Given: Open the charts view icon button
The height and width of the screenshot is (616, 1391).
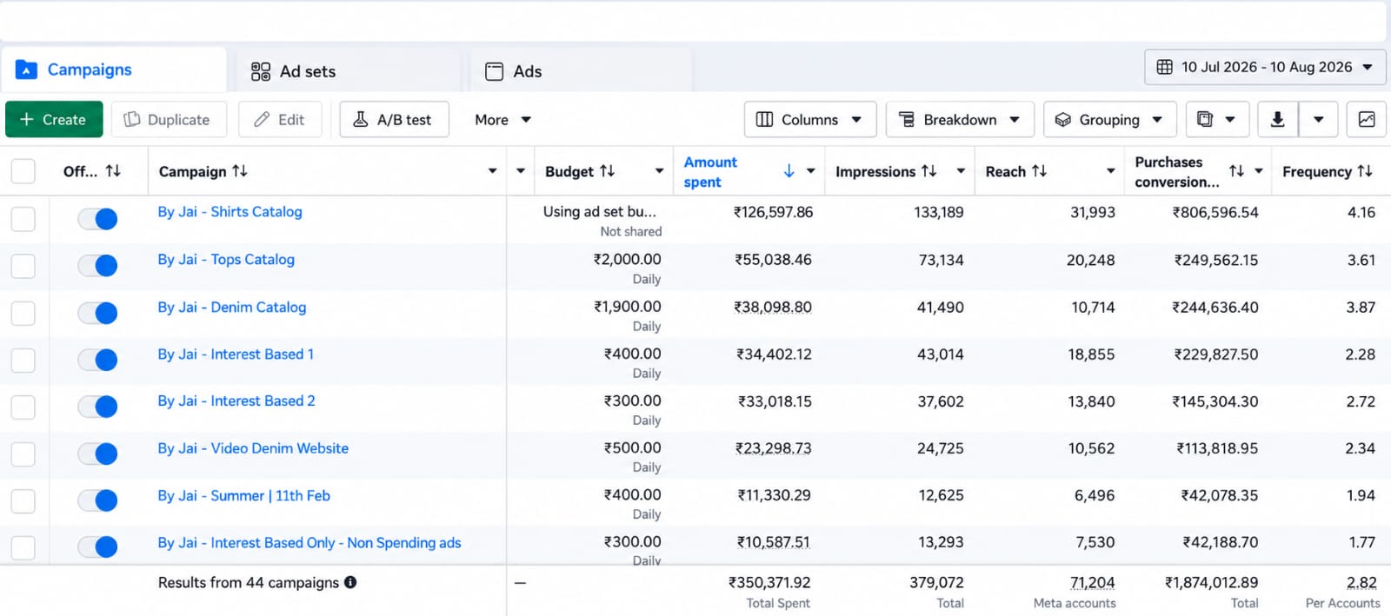Looking at the screenshot, I should click(x=1367, y=119).
